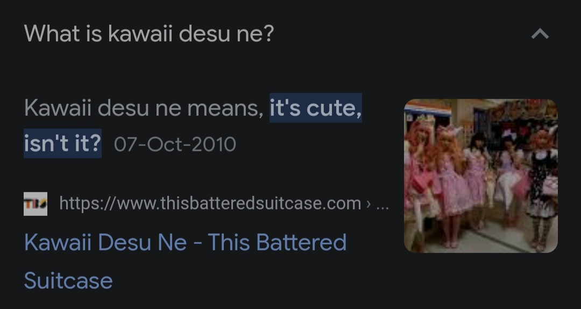Click the breadcrumb arrow after .com
Screen dimensions: 581x309
(x=368, y=203)
